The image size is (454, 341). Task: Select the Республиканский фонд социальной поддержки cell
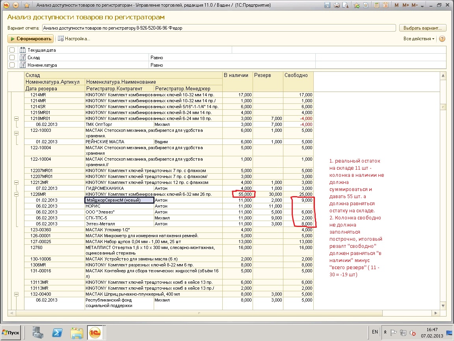click(119, 303)
